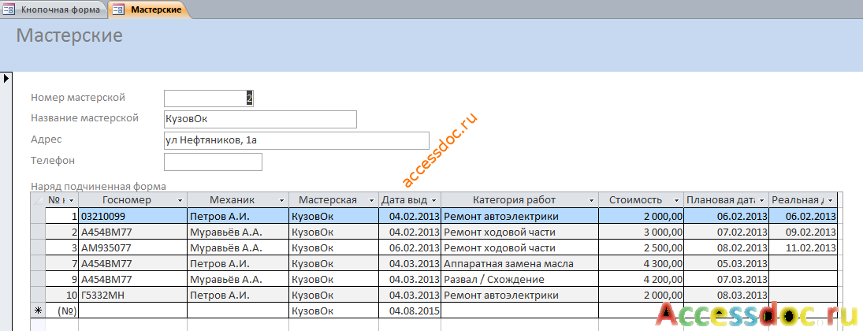The image size is (863, 331).
Task: Click the form icon on Кнопочная форма tab
Action: coord(9,9)
